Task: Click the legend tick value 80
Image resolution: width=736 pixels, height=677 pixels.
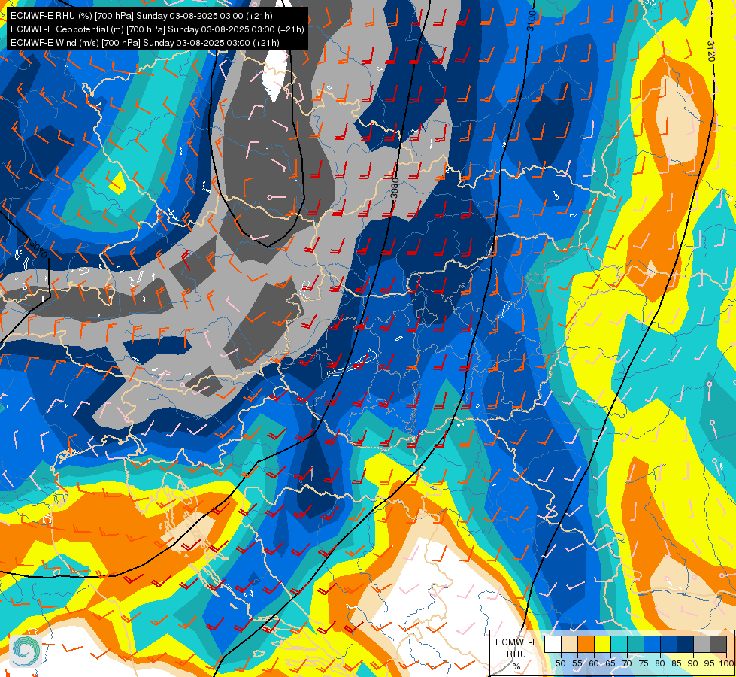Action: 660,663
